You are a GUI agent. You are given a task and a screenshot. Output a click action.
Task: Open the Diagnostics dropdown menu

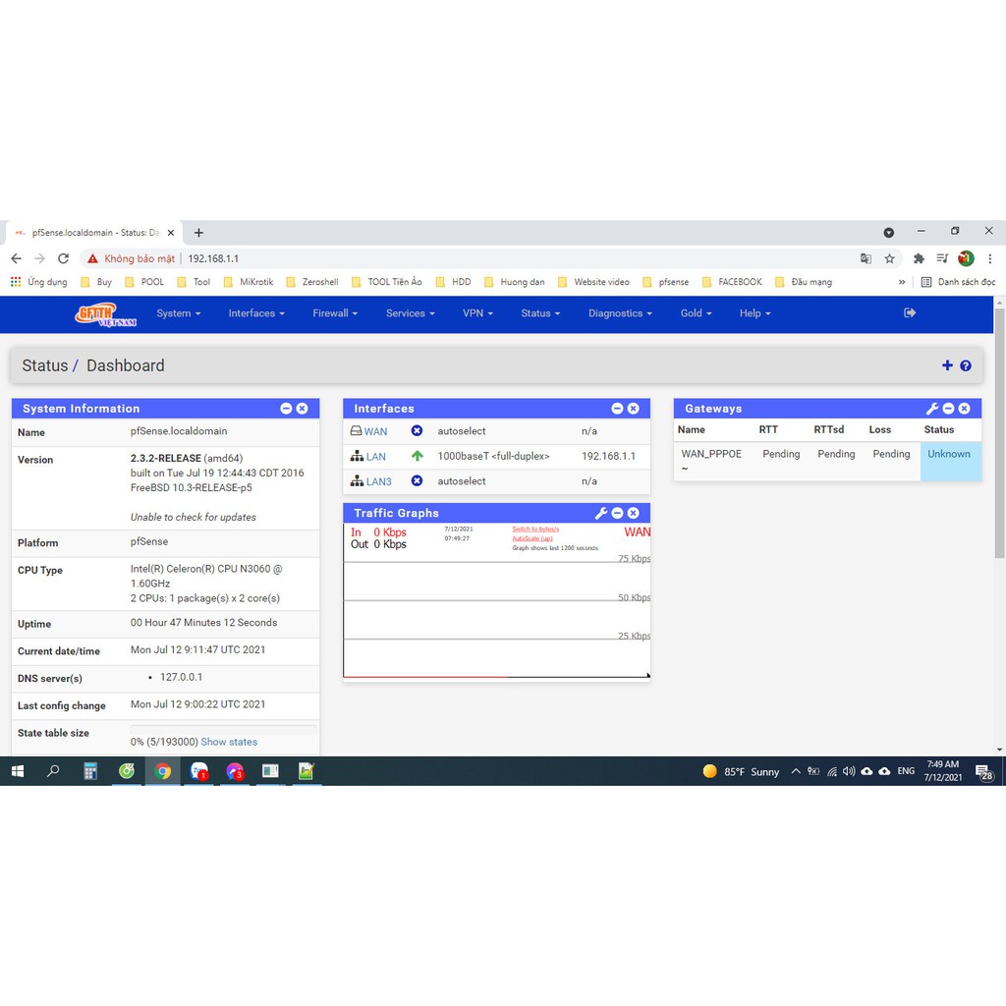pyautogui.click(x=620, y=313)
